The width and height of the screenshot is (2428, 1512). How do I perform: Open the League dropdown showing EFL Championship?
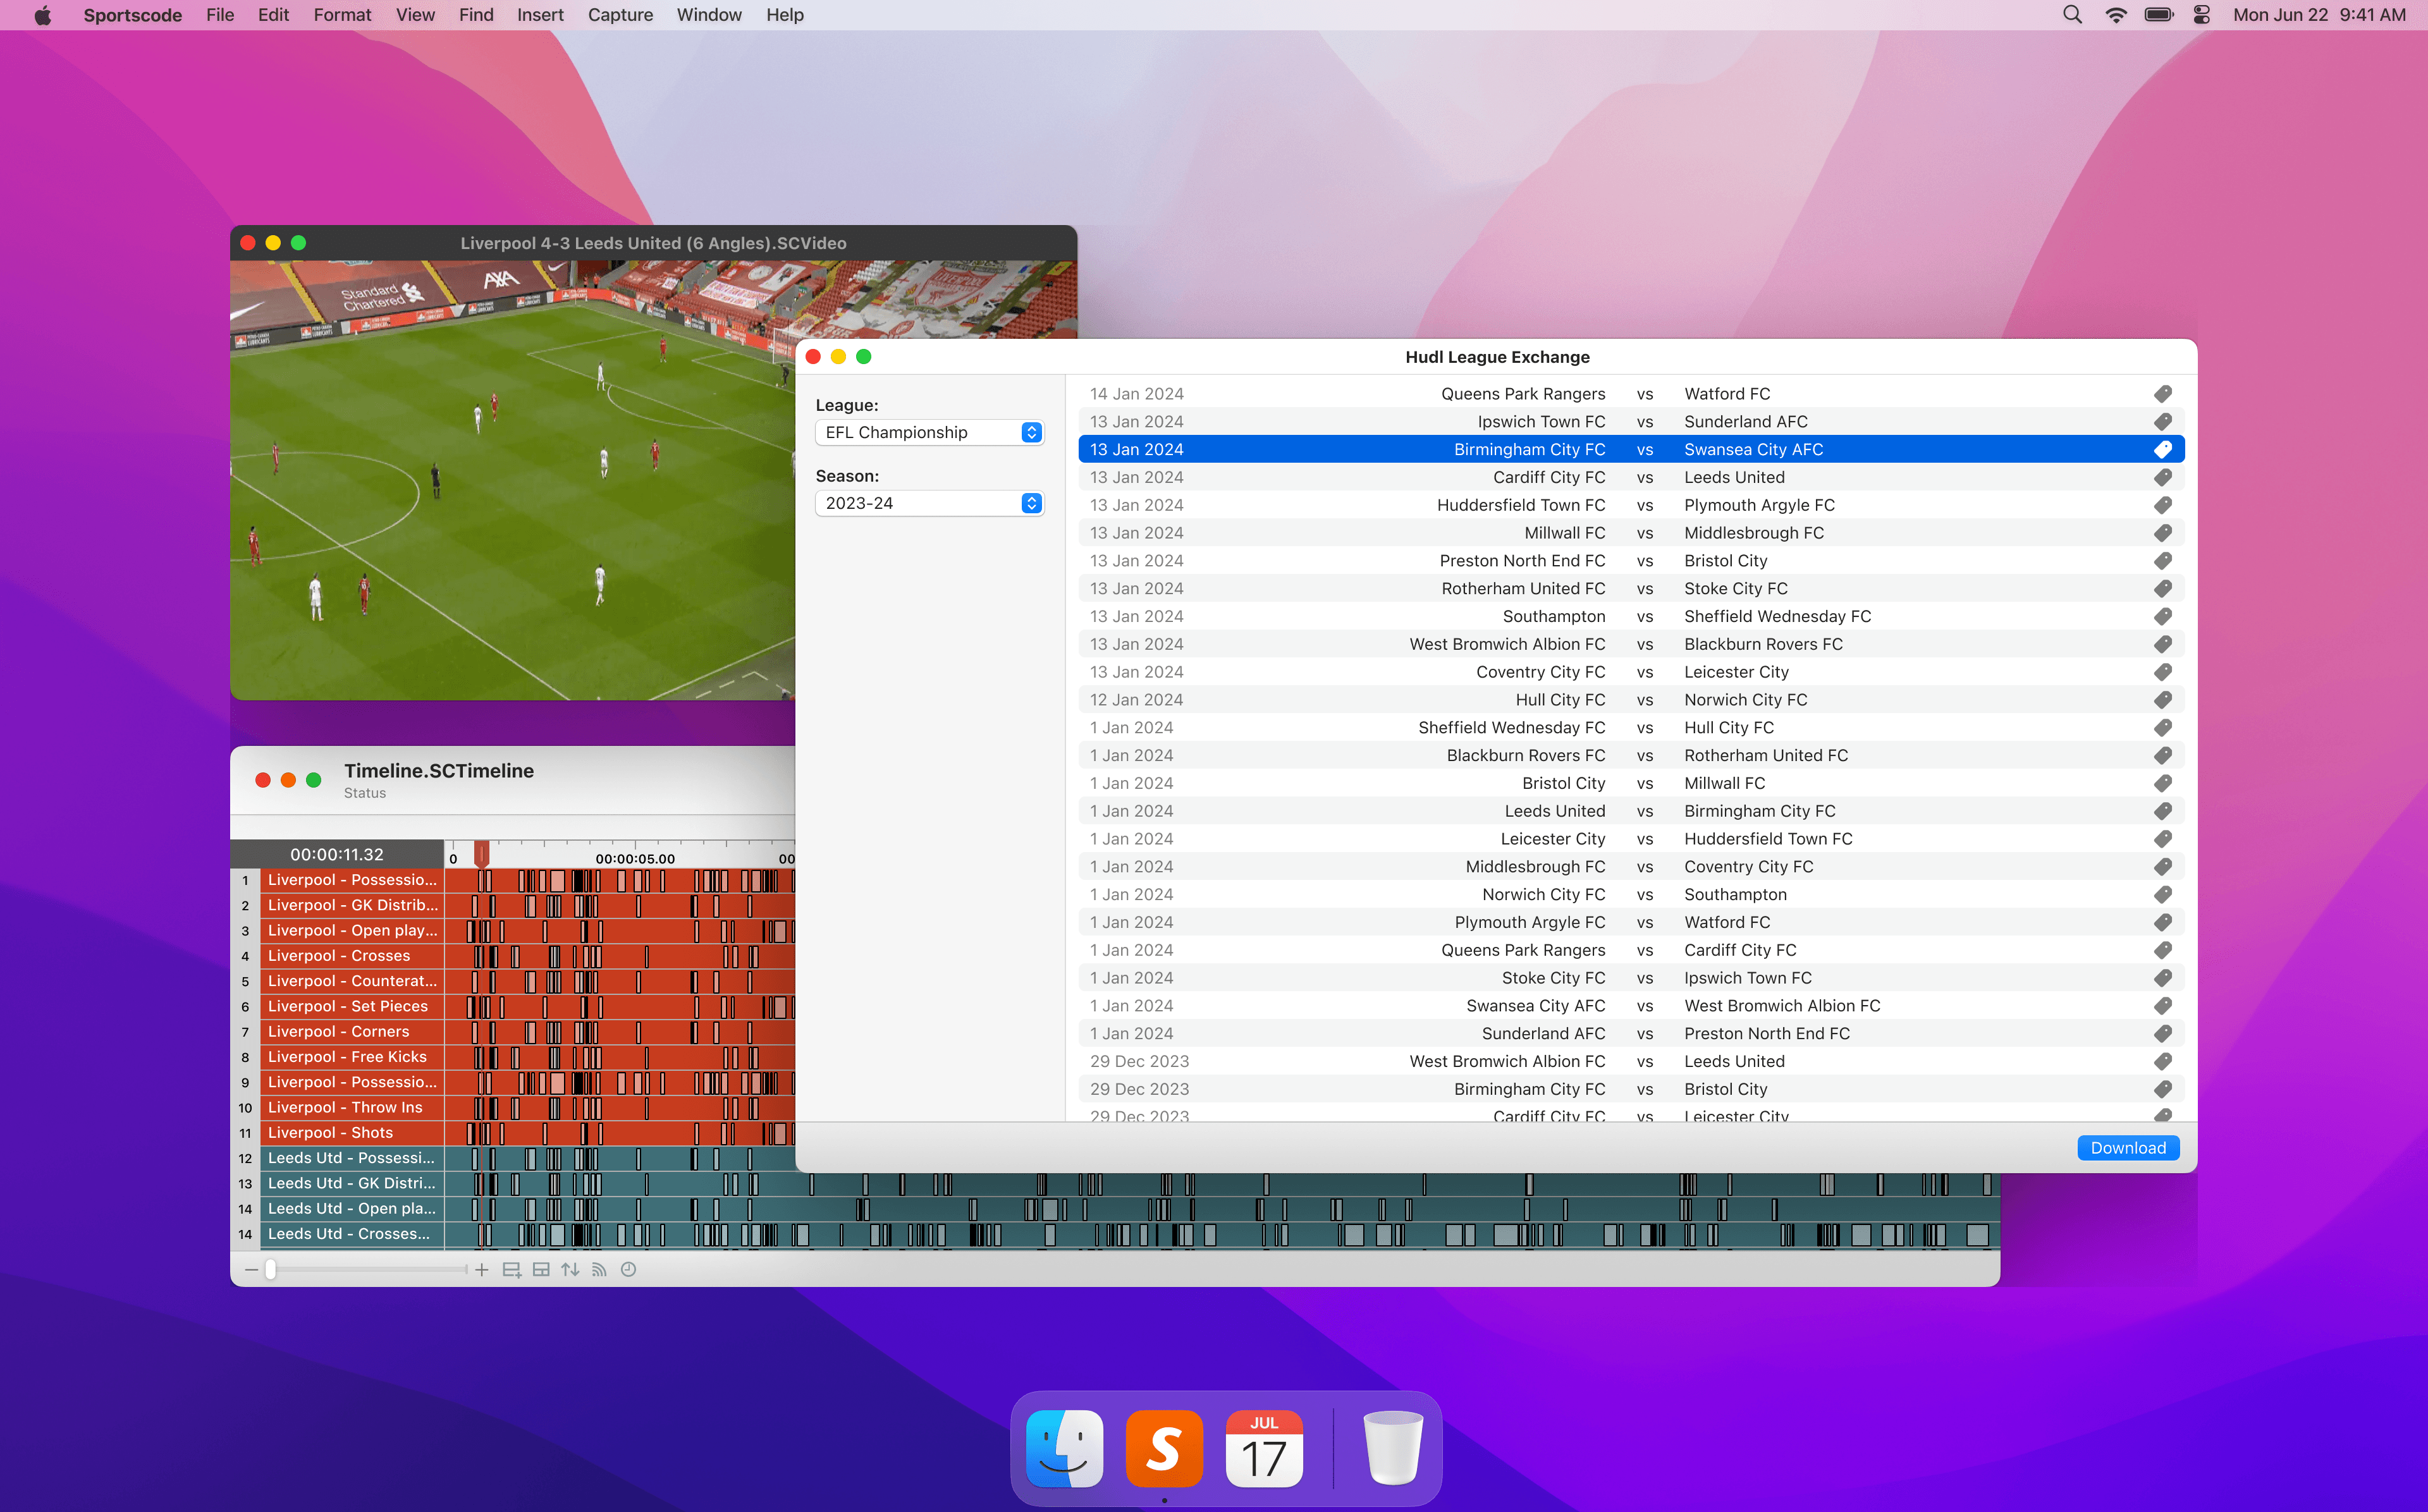pos(929,432)
